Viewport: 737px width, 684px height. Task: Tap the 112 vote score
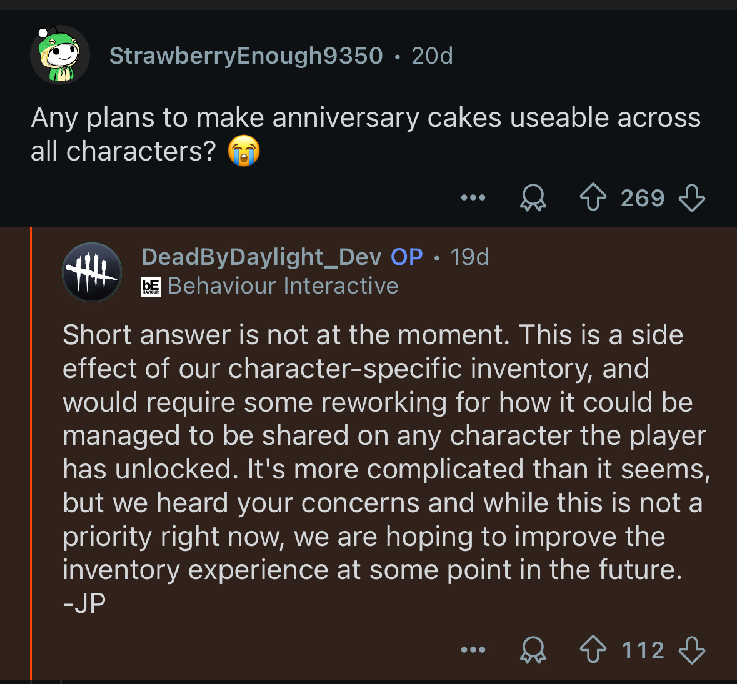point(642,650)
